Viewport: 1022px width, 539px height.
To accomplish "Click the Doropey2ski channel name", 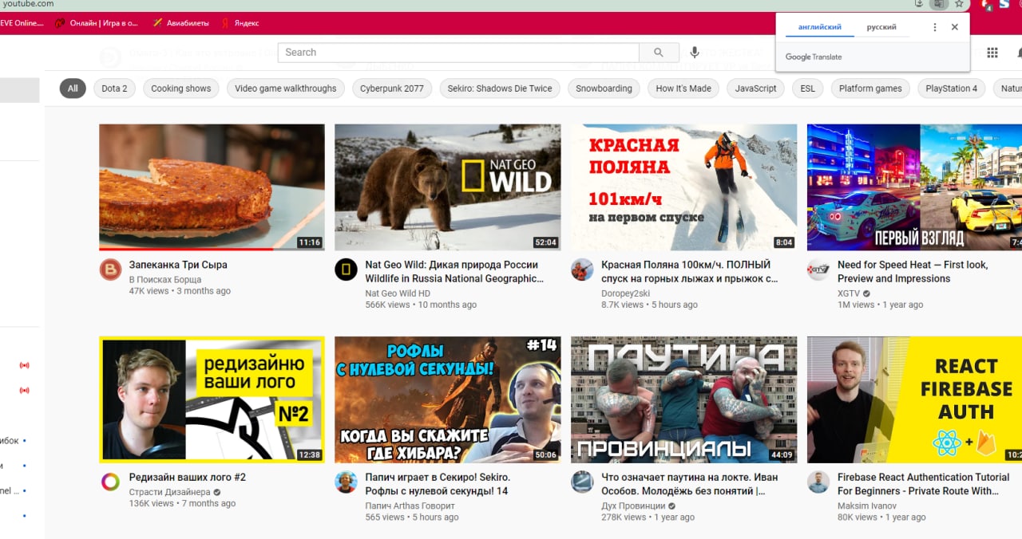I will 626,293.
